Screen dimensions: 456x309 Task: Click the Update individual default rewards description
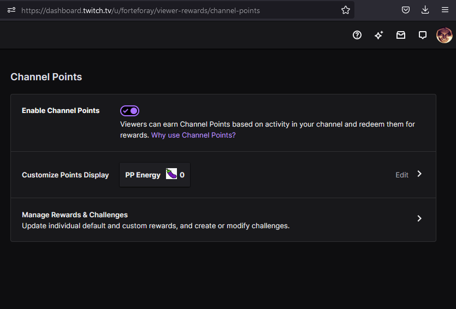[x=156, y=226]
